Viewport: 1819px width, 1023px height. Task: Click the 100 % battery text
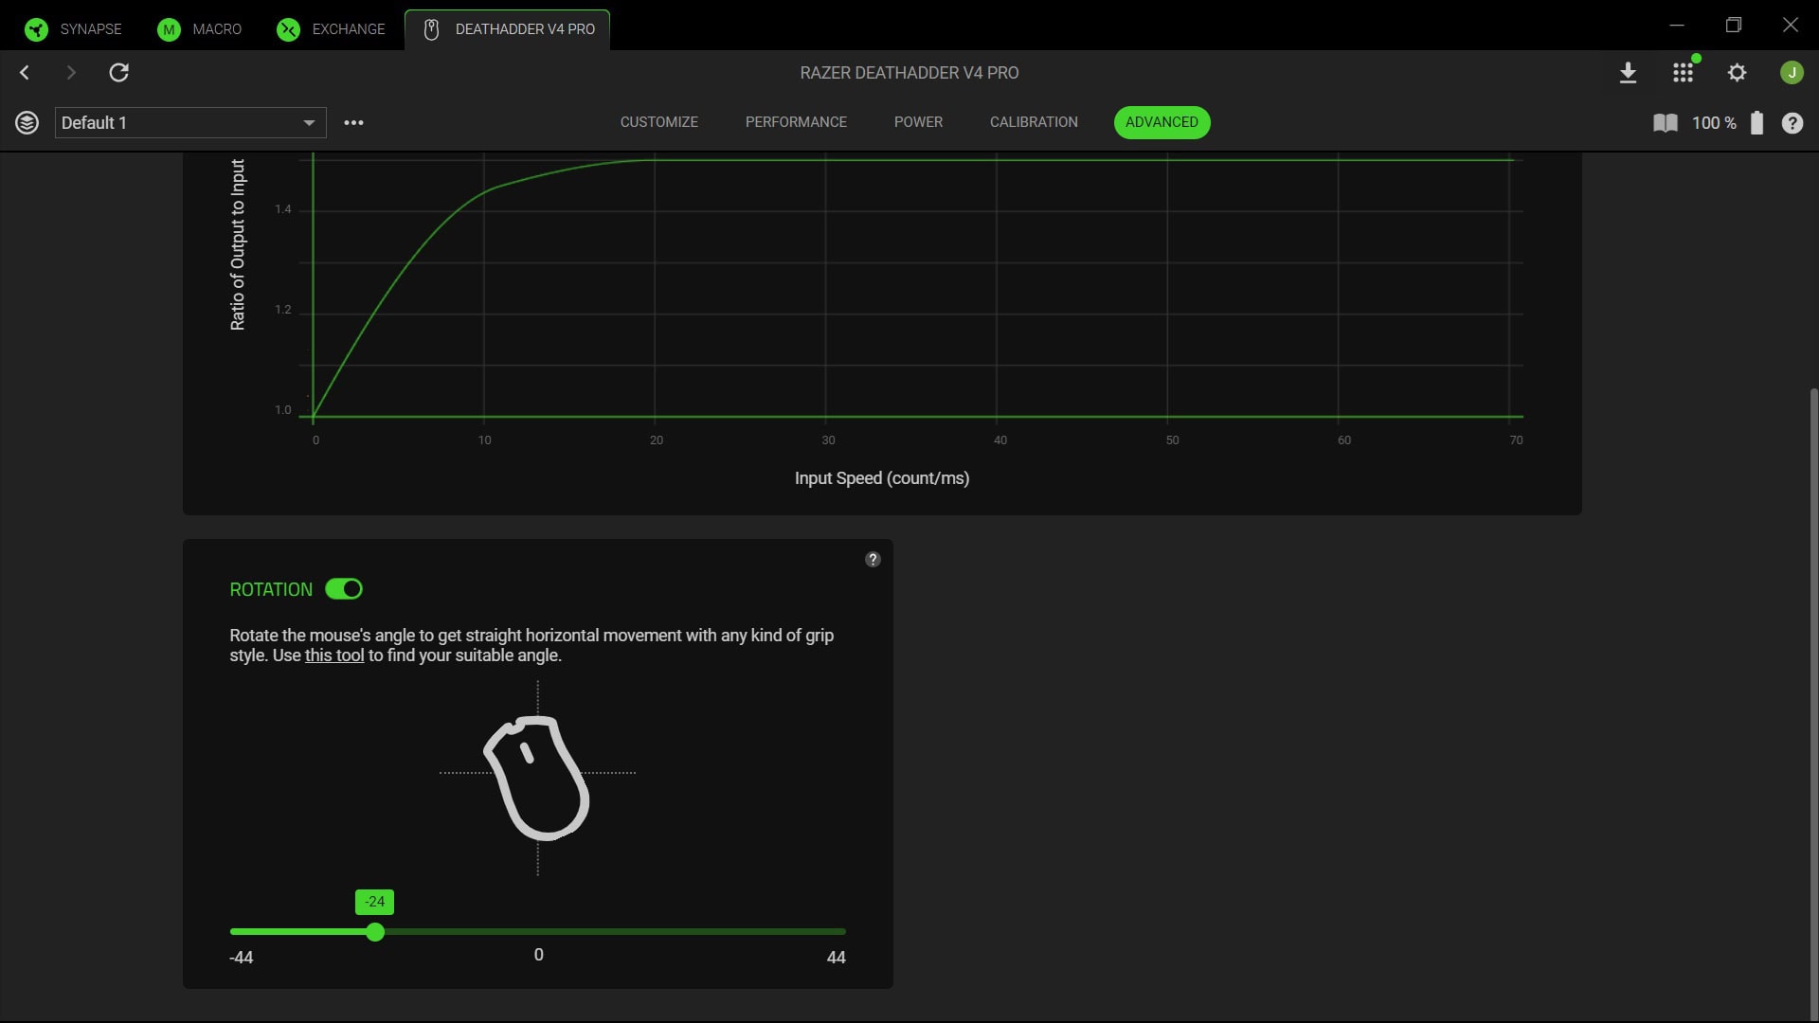(x=1714, y=123)
